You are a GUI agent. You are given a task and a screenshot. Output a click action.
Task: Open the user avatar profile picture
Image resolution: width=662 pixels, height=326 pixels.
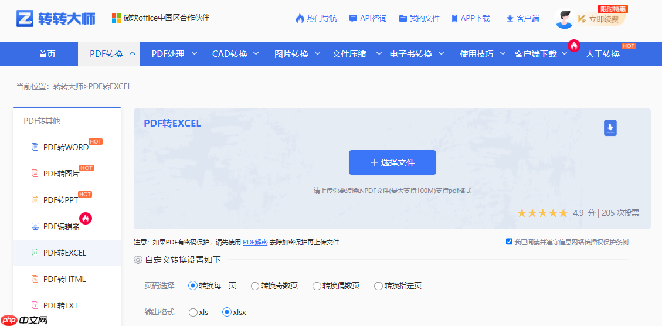click(x=565, y=19)
